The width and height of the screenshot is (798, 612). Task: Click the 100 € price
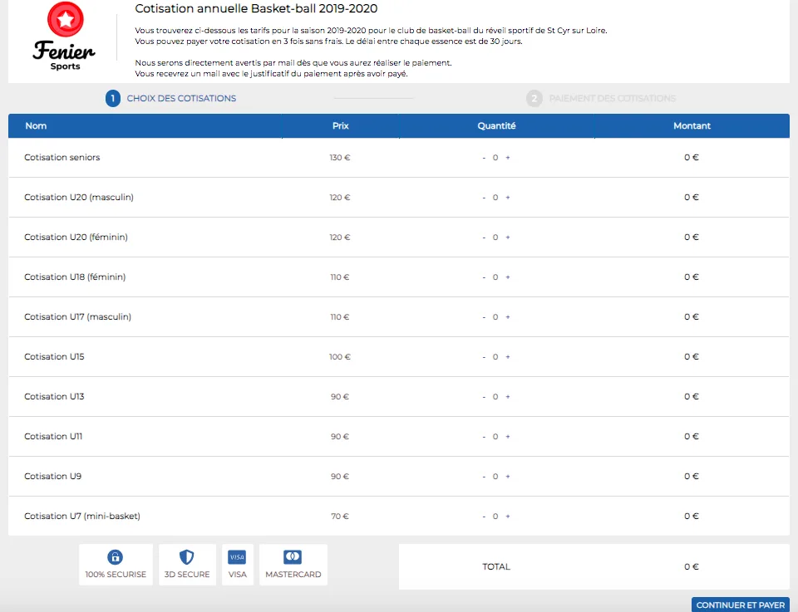[x=339, y=357]
